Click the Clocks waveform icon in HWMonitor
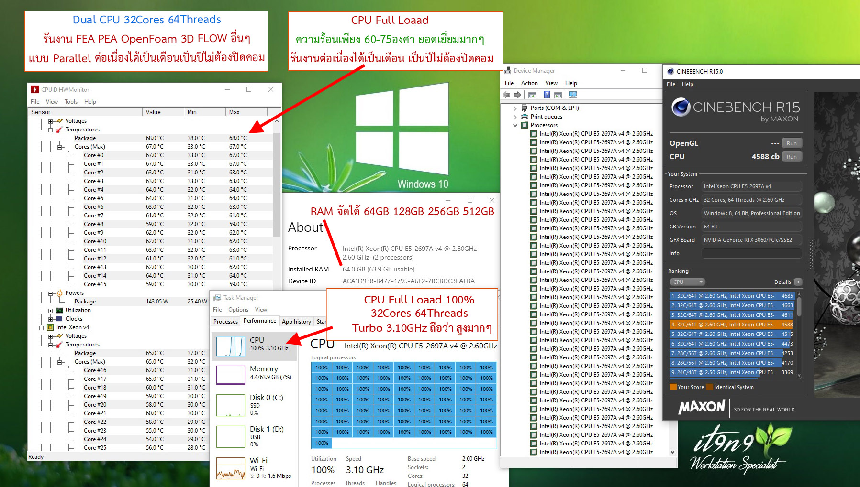The image size is (860, 487). 59,319
